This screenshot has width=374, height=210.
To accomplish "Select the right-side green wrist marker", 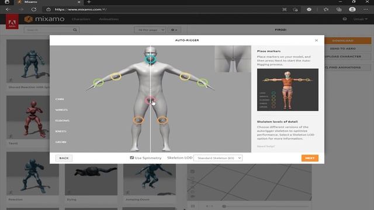I will click(x=202, y=83).
